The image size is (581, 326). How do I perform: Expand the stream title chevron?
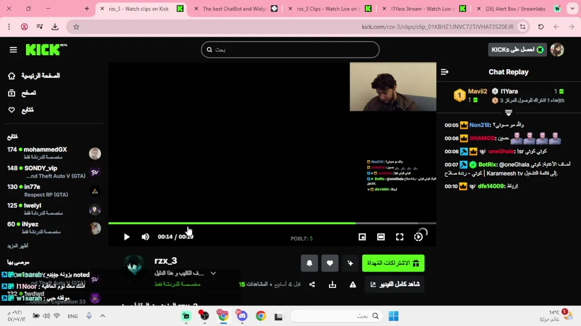213,273
